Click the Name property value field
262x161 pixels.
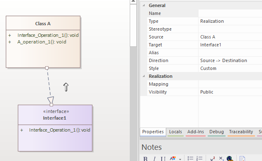[230, 13]
